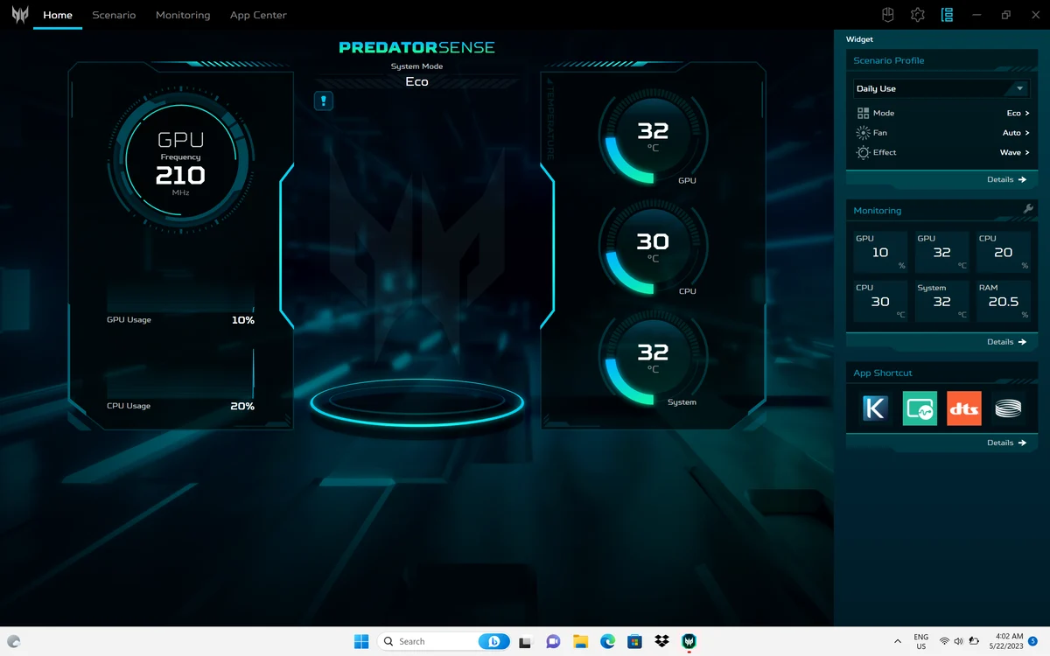The height and width of the screenshot is (656, 1050).
Task: Open App Shortcut Details link
Action: [1006, 443]
